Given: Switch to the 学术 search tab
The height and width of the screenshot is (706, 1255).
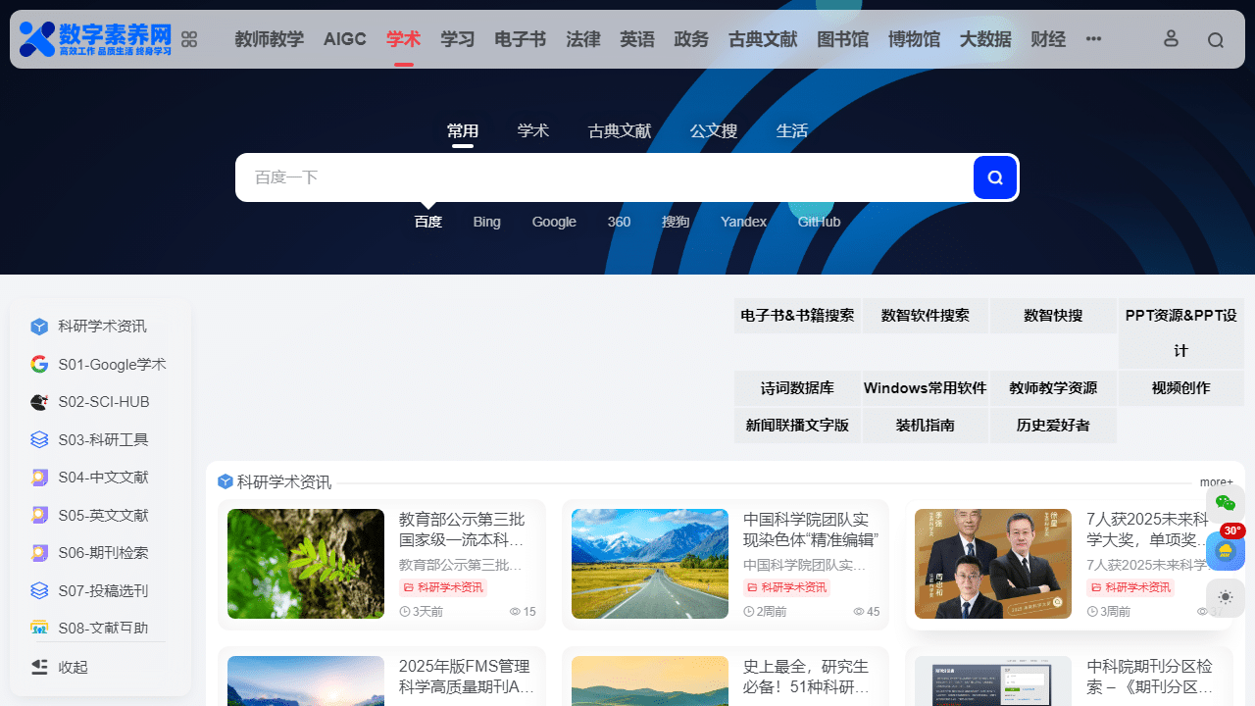Looking at the screenshot, I should point(533,131).
